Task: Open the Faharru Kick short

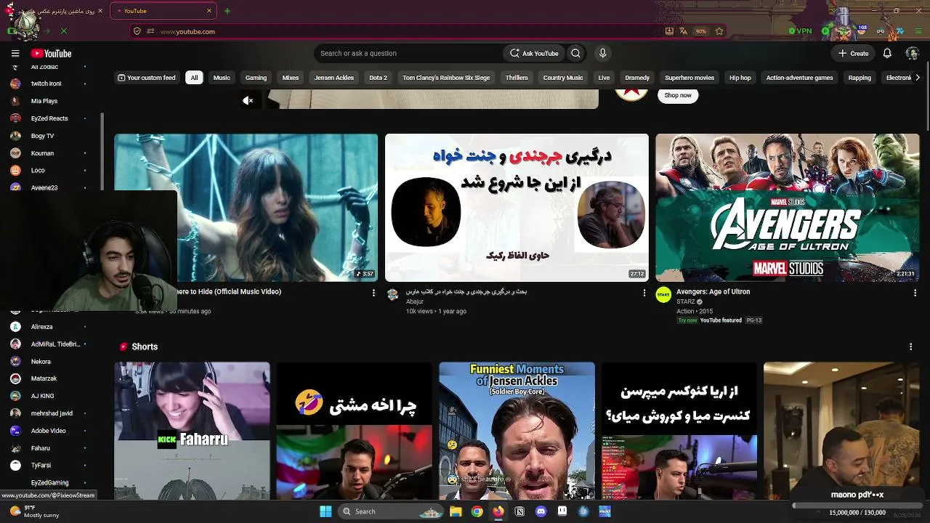Action: tap(192, 431)
